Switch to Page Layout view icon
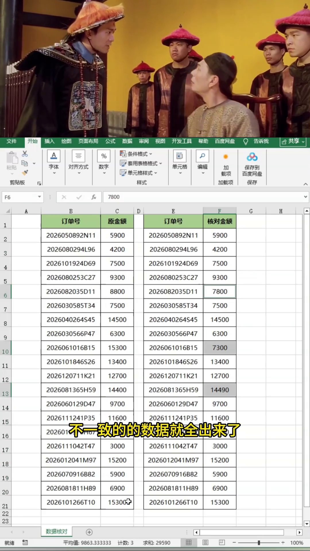The width and height of the screenshot is (310, 551). (205, 542)
